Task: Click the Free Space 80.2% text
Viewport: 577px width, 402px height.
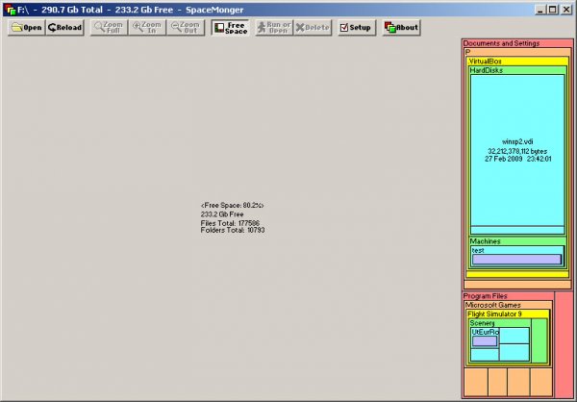Action: click(232, 206)
